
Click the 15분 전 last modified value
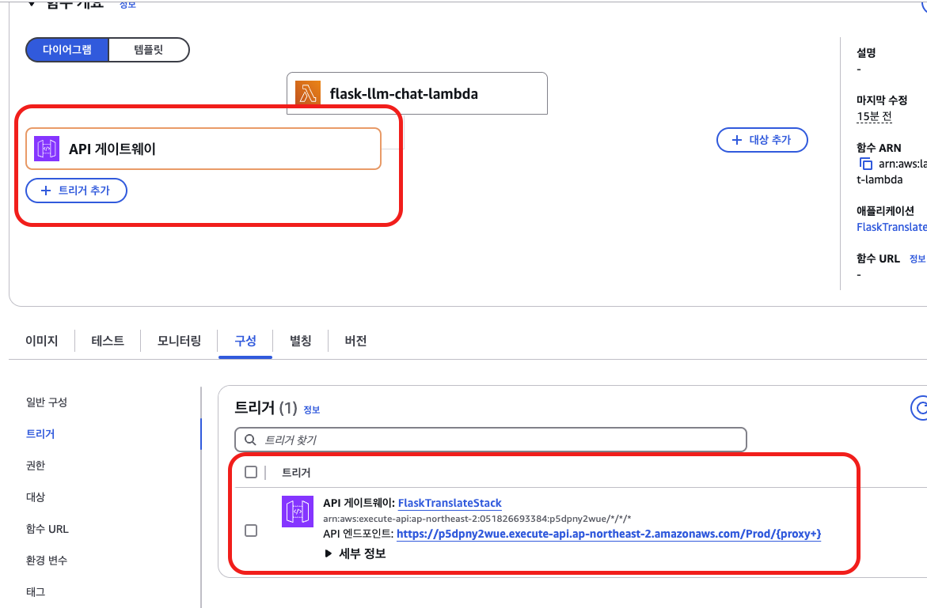[874, 116]
